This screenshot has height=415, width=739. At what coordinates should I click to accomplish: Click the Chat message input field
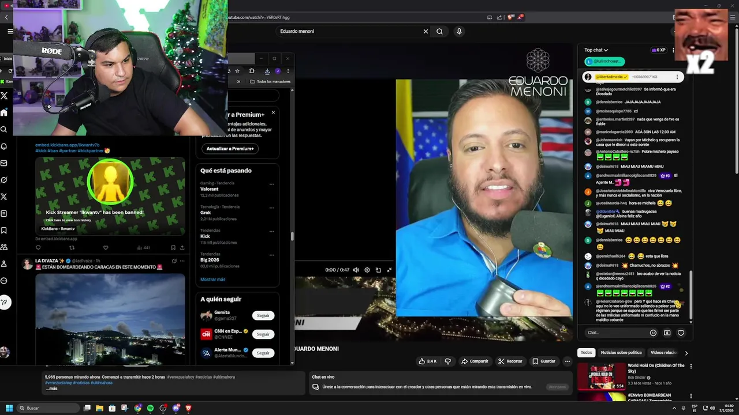(x=616, y=333)
